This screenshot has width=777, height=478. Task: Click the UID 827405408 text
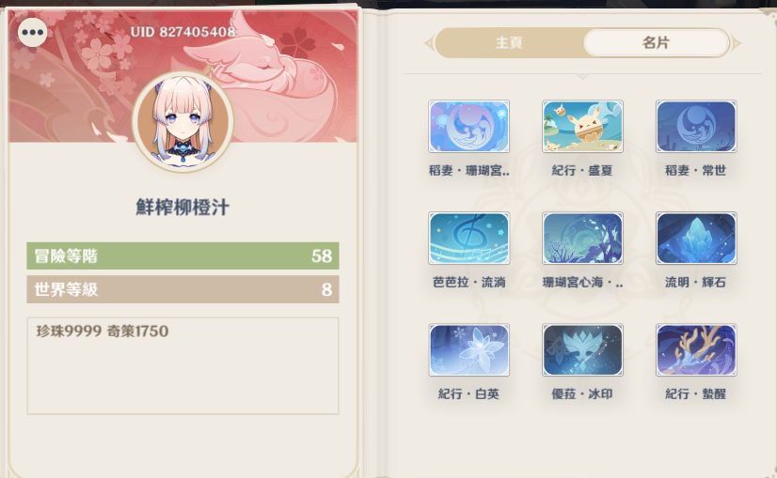point(182,32)
